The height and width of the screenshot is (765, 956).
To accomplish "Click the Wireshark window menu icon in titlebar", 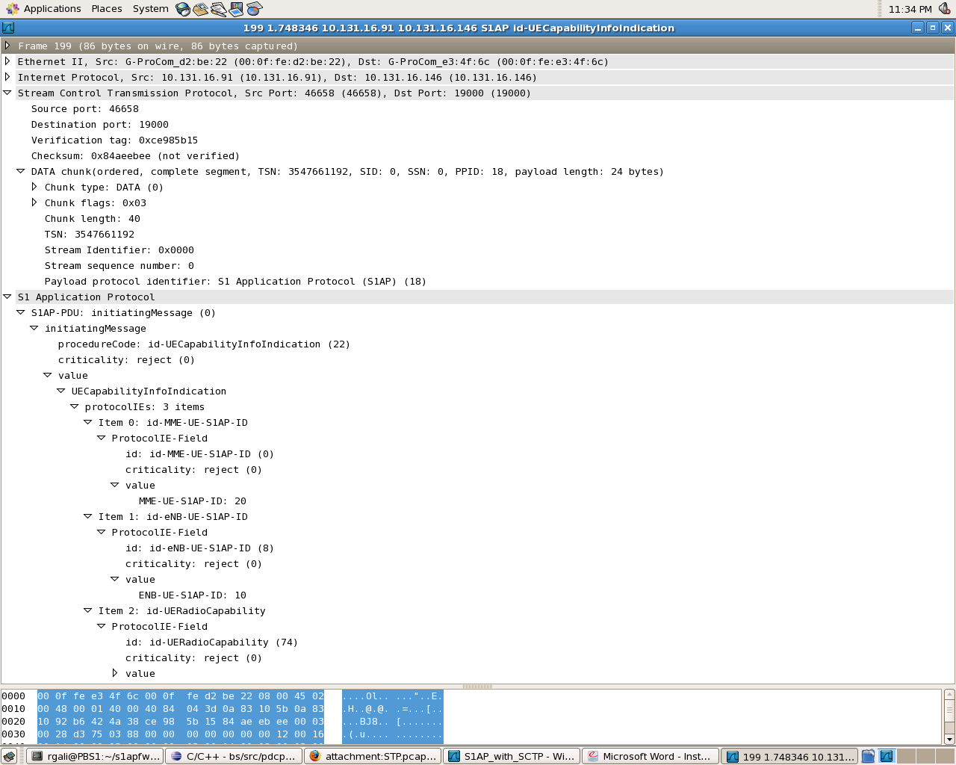I will tap(8, 28).
